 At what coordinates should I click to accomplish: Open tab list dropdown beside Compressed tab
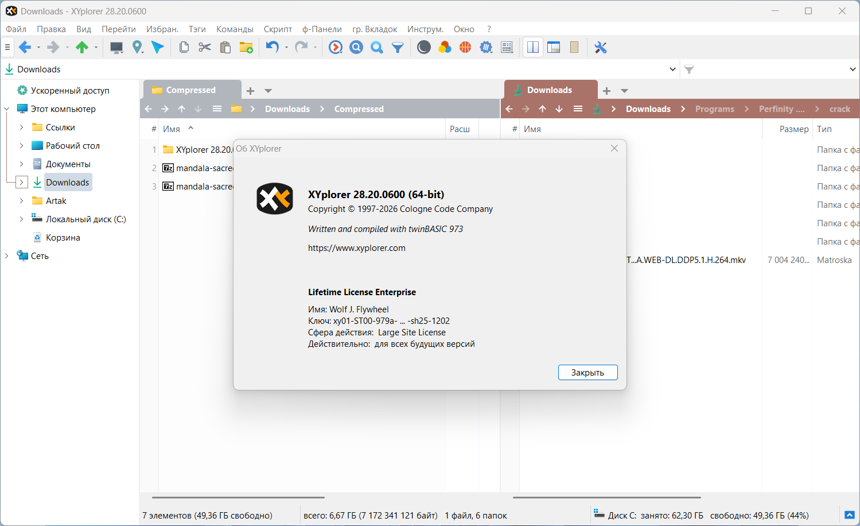pyautogui.click(x=268, y=91)
